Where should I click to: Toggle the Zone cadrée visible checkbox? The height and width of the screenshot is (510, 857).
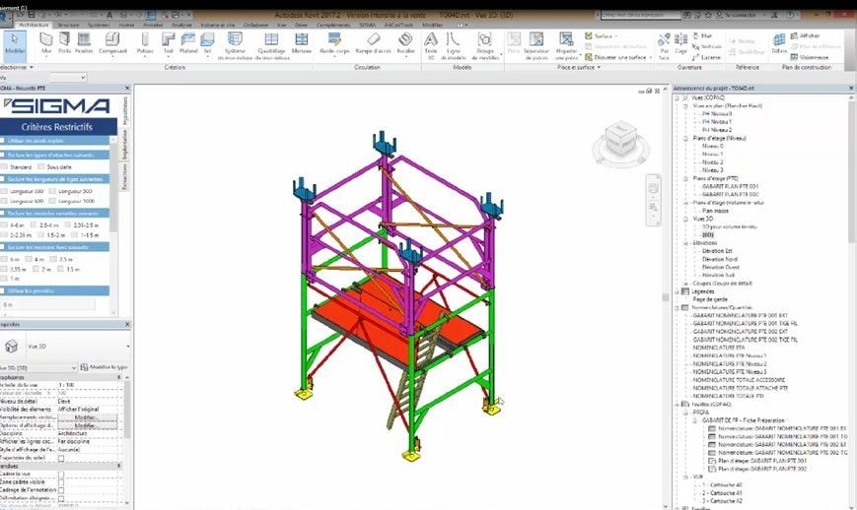click(x=61, y=483)
